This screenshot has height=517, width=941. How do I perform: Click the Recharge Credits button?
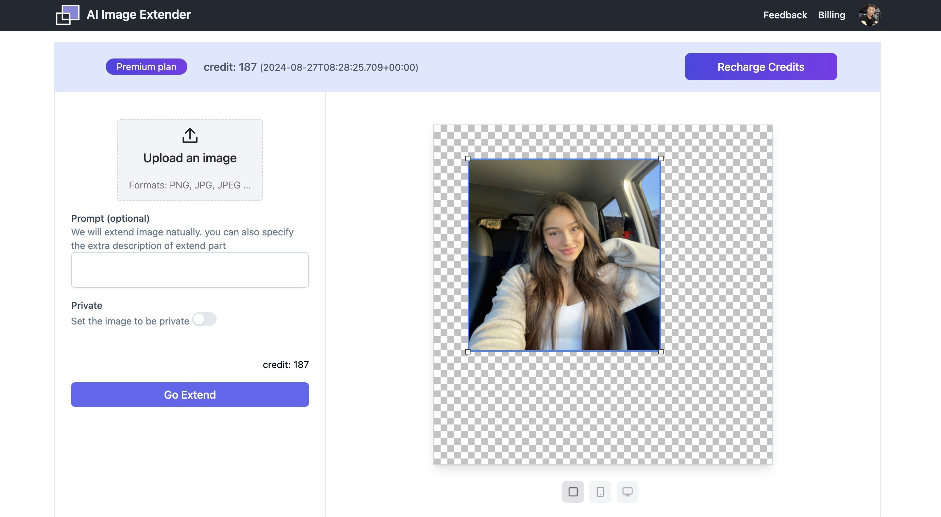[760, 67]
